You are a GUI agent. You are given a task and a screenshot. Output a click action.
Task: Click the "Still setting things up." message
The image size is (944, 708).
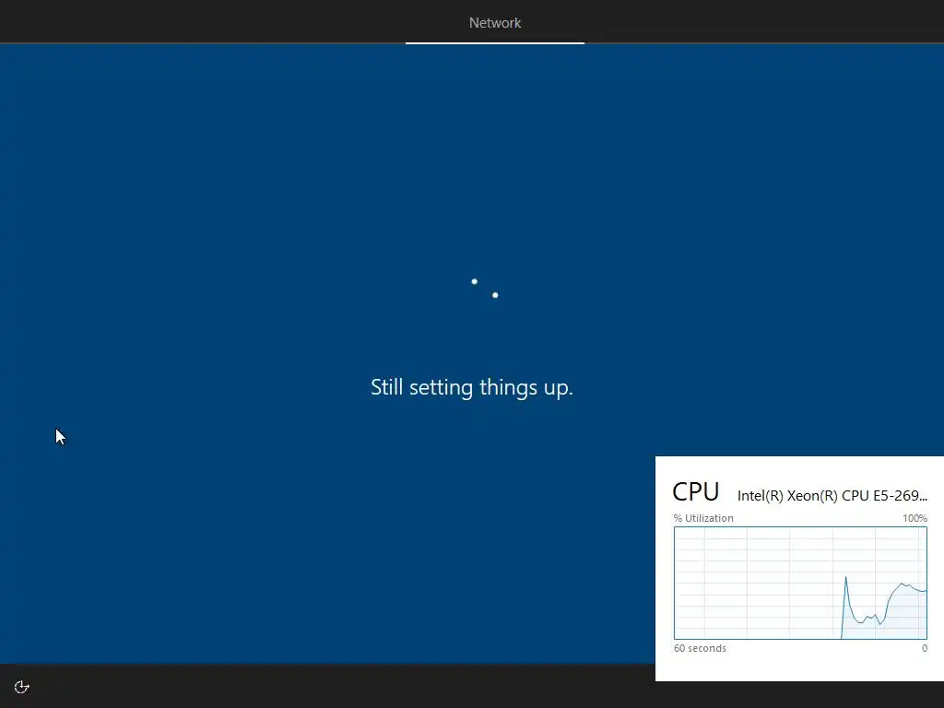[x=471, y=387]
